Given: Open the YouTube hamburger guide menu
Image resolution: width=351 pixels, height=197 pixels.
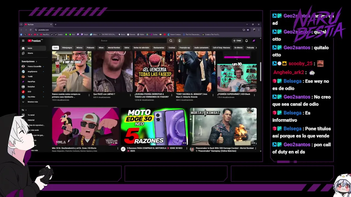Looking at the screenshot, I should coord(23,41).
